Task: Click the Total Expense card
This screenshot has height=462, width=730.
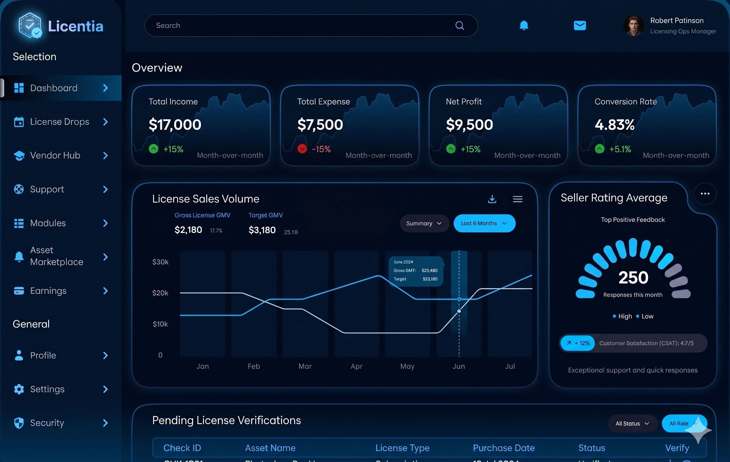Action: tap(349, 125)
